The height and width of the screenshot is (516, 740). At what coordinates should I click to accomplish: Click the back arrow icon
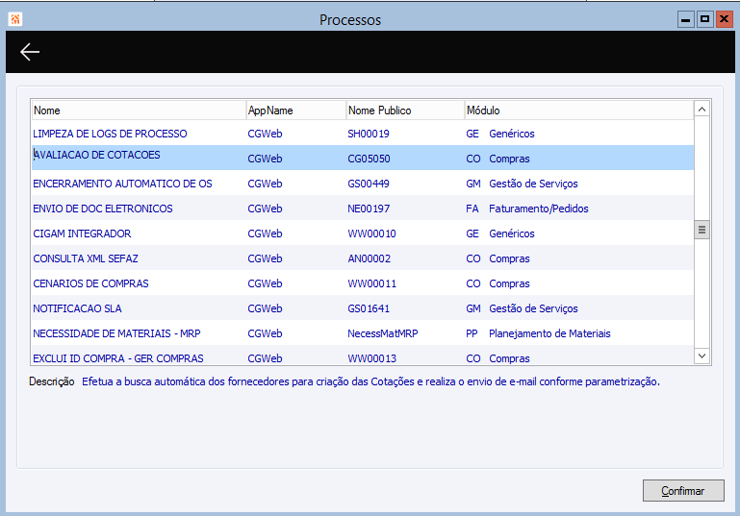pos(29,52)
